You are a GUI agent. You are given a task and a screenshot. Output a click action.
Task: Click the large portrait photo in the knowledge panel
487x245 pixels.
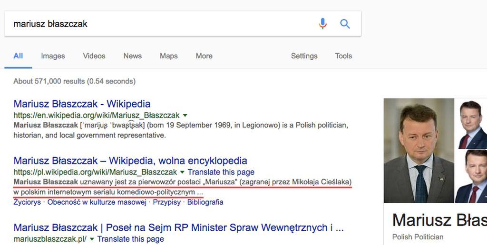click(x=419, y=150)
